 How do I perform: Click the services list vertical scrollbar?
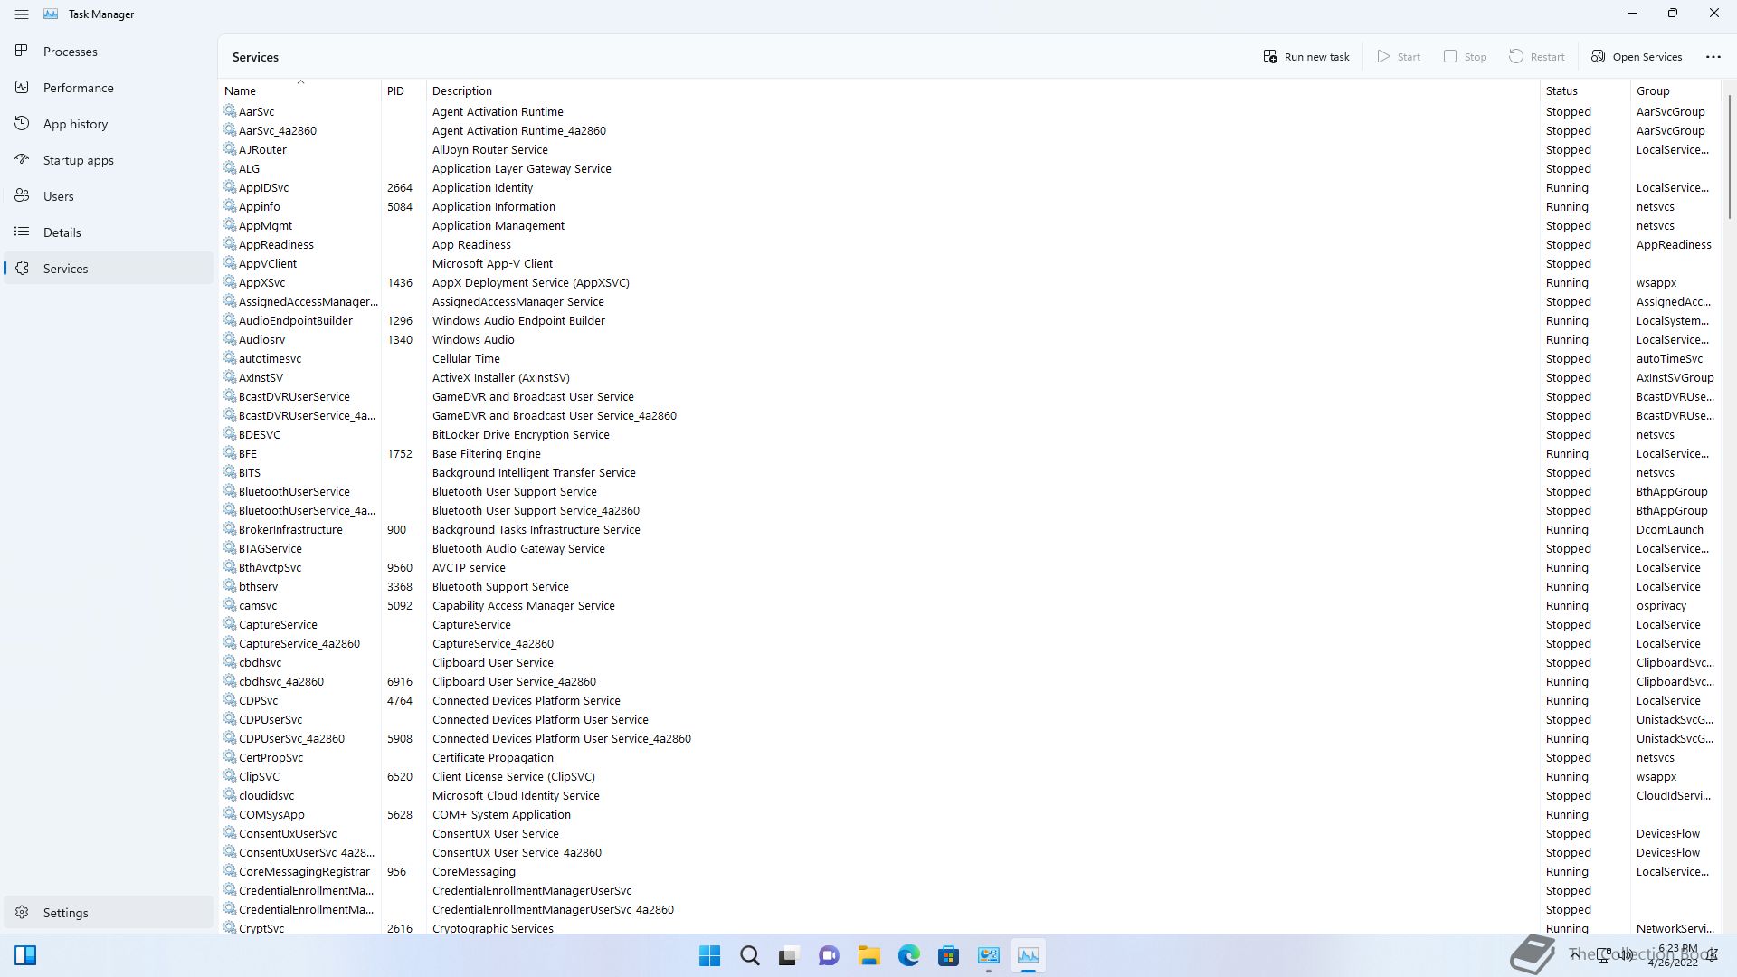pyautogui.click(x=1729, y=156)
